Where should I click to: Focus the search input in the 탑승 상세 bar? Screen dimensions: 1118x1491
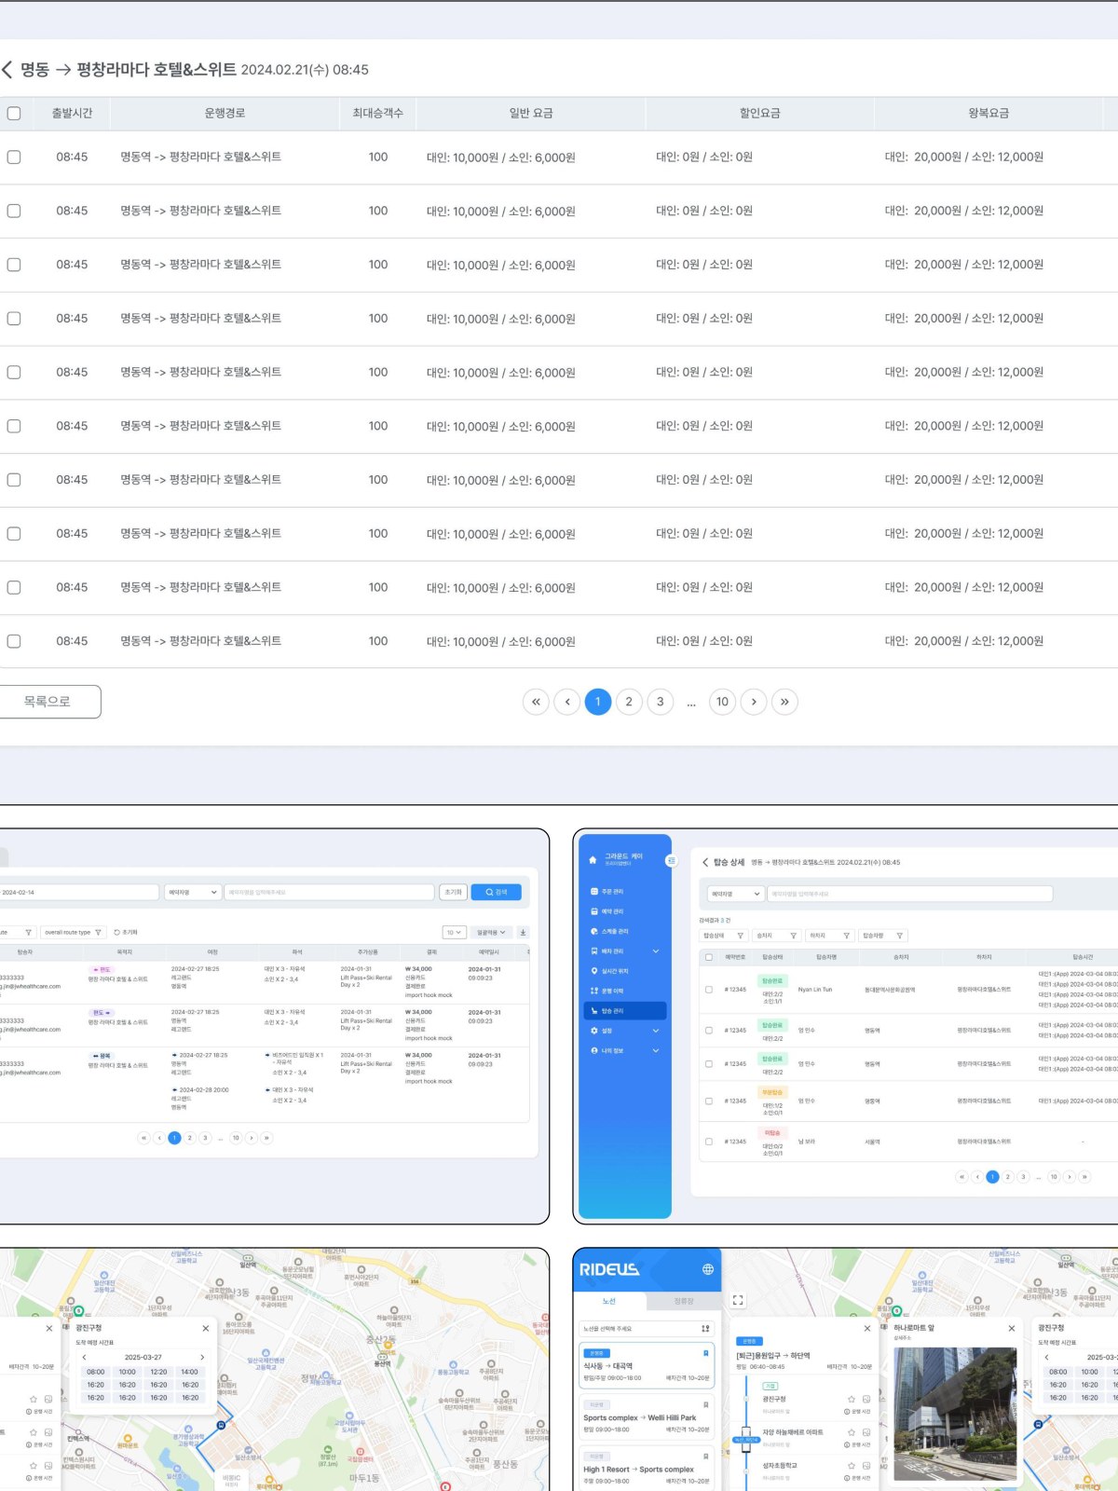coord(910,894)
